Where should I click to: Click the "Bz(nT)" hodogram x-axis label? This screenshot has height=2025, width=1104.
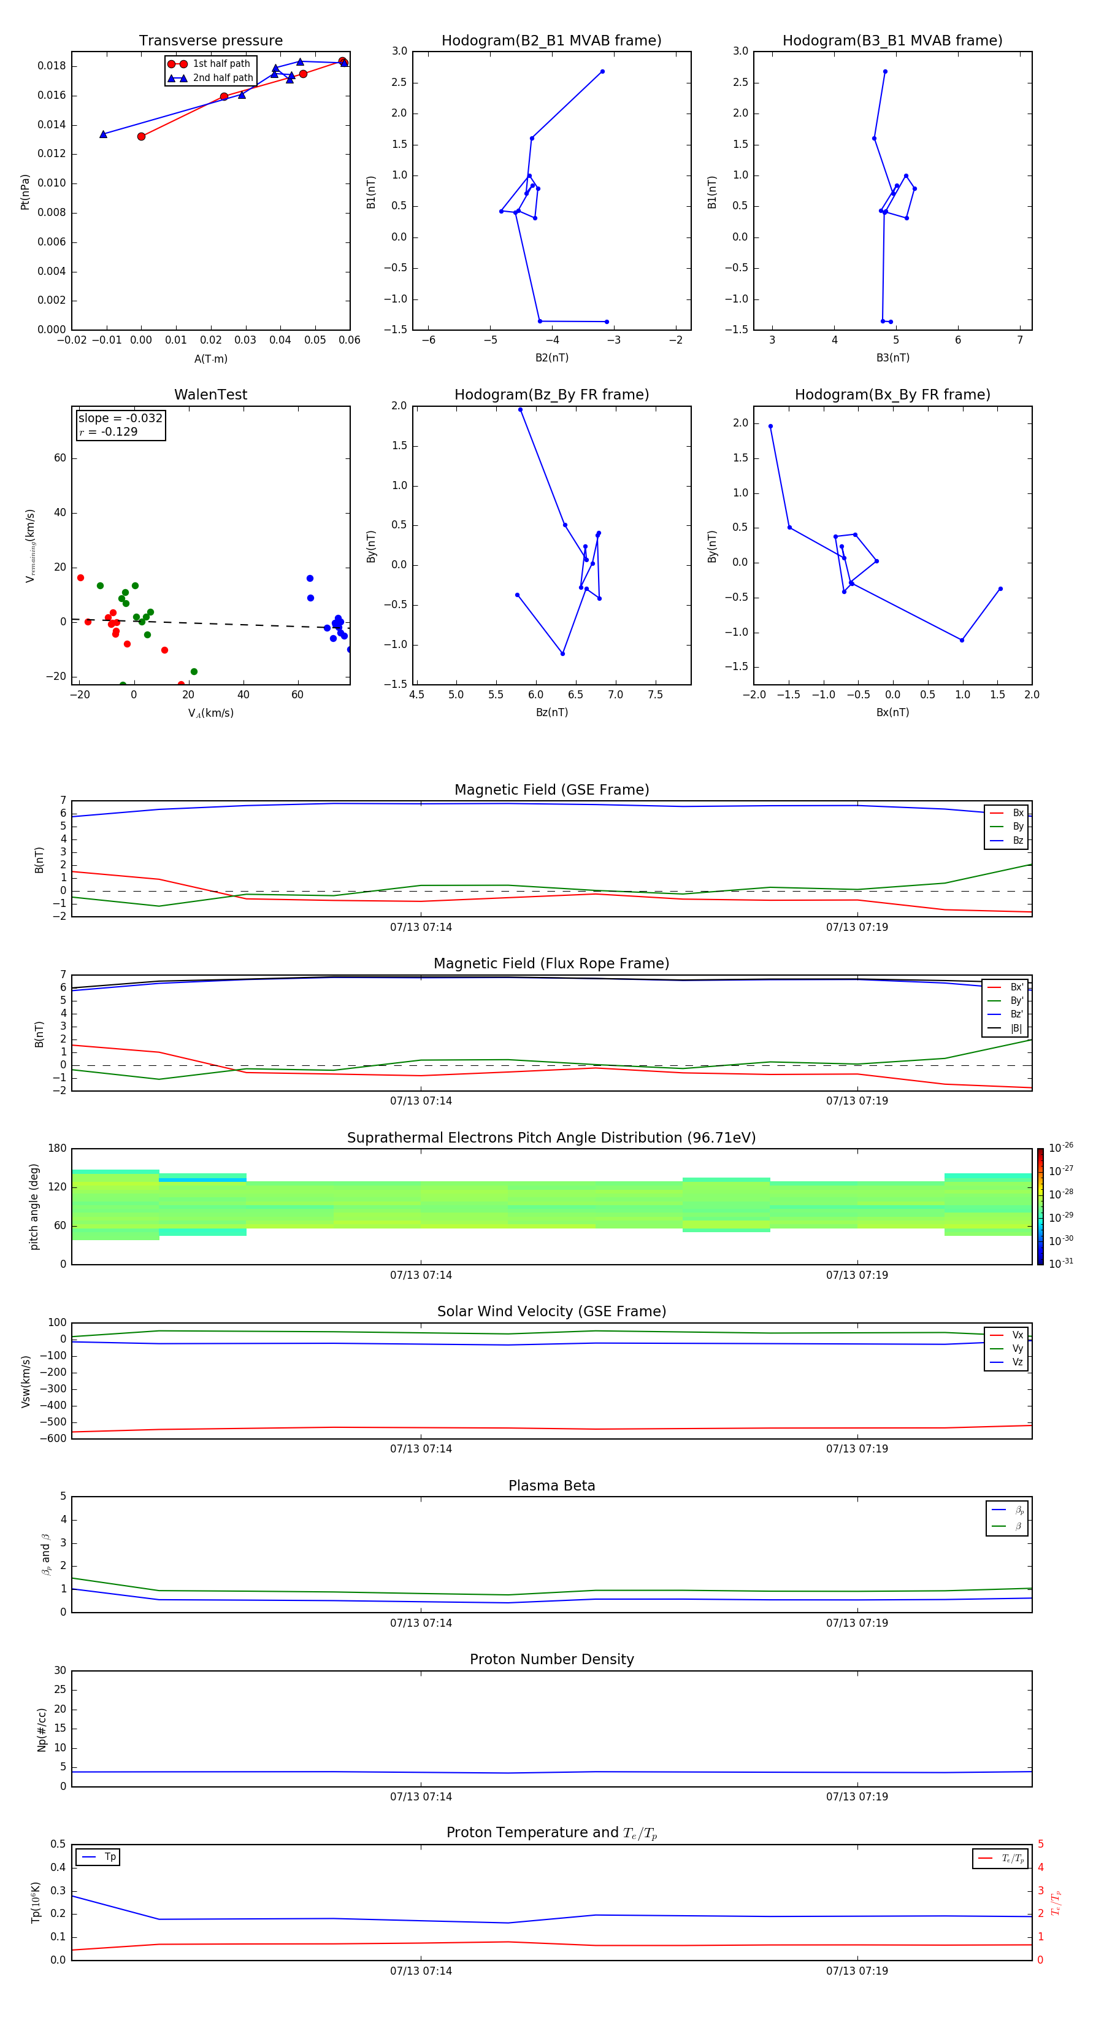tap(551, 713)
